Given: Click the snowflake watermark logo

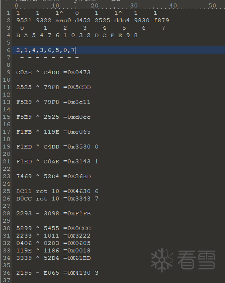Looking at the screenshot, I should coord(162,259).
